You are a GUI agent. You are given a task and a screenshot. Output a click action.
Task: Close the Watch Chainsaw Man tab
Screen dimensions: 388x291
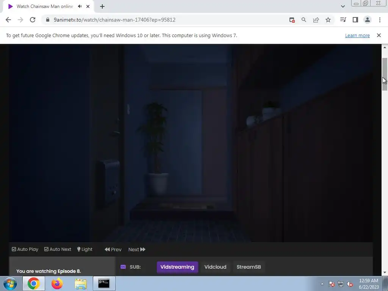click(x=88, y=6)
